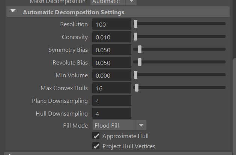236x155 pixels.
Task: Open the Mesh Decomposition dropdown
Action: [131, 2]
